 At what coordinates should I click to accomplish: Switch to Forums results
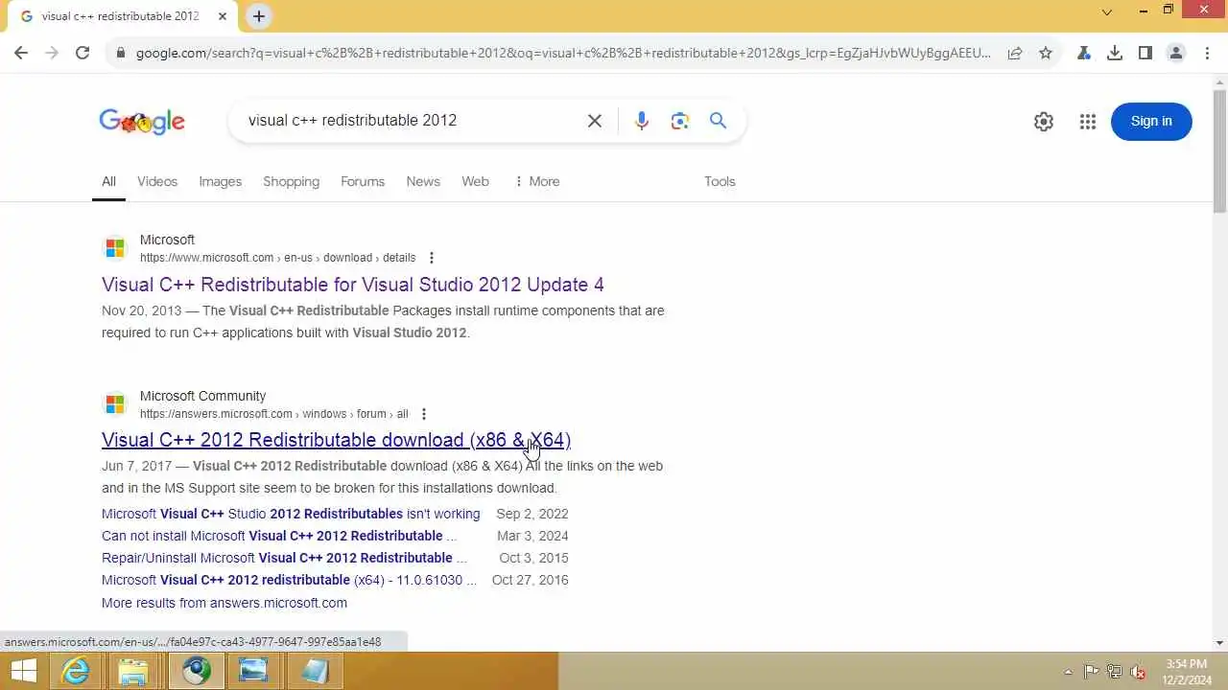tap(363, 181)
